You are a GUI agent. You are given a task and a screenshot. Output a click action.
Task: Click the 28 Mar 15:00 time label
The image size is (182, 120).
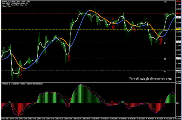[132, 119]
